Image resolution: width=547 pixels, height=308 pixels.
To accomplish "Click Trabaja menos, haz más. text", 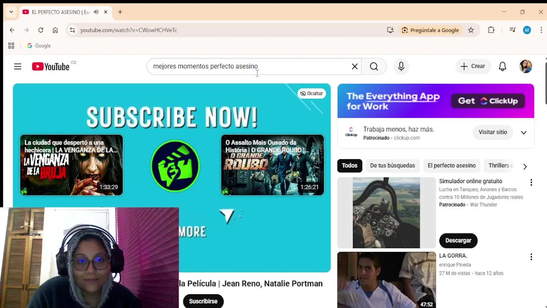I will point(399,129).
